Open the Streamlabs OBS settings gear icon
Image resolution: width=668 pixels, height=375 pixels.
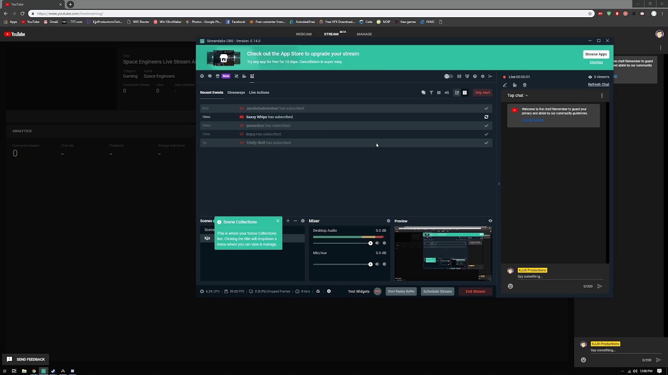pos(482,76)
